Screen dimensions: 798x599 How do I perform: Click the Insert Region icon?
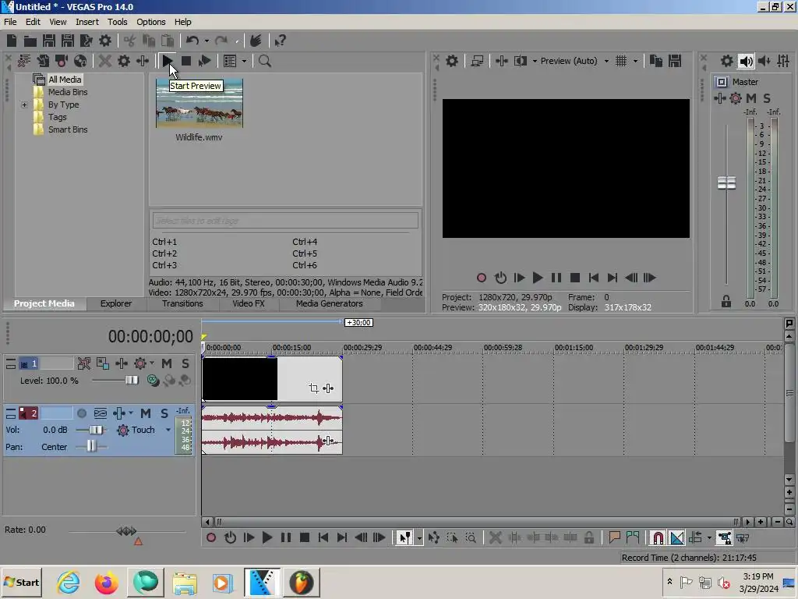coord(633,537)
